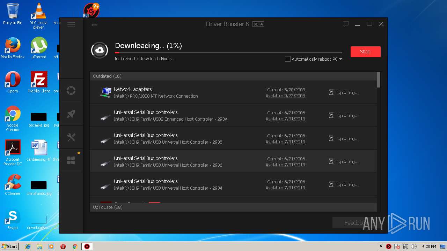The width and height of the screenshot is (447, 251).
Task: Collapse the Outdated (16) section header
Action: (233, 76)
